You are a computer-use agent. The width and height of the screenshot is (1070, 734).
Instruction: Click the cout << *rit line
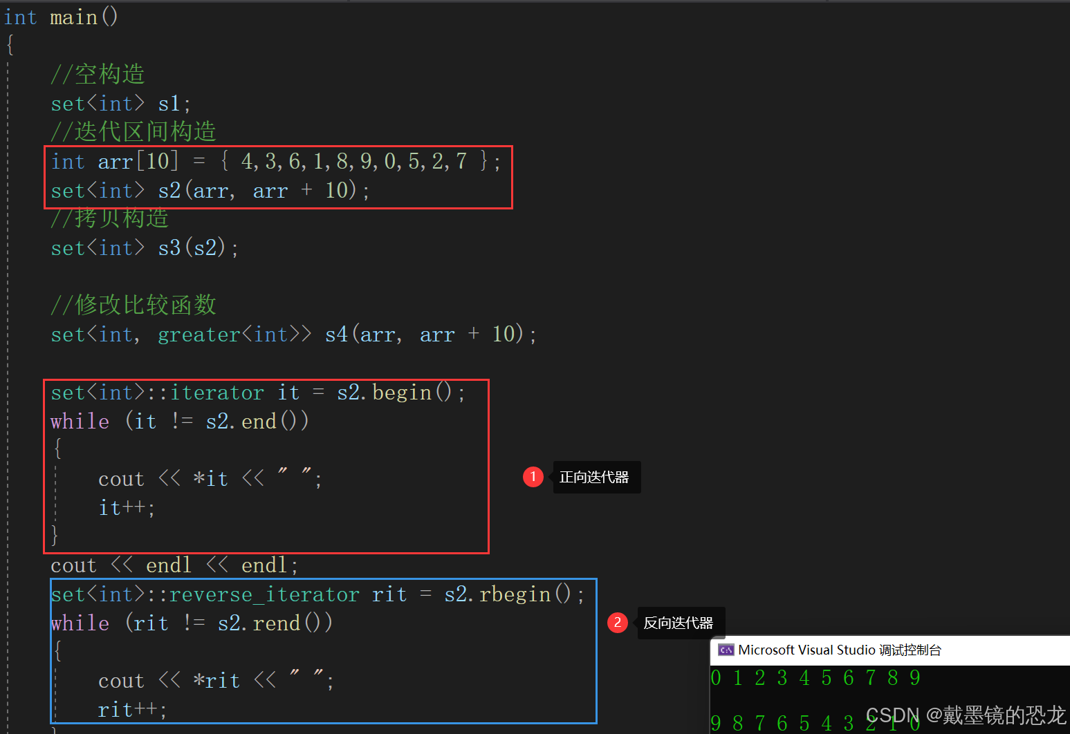point(216,681)
